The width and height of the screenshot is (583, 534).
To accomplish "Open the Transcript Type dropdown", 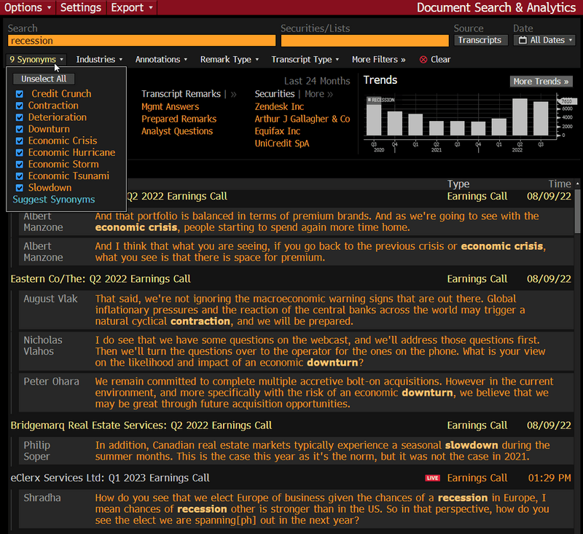I will tap(305, 60).
